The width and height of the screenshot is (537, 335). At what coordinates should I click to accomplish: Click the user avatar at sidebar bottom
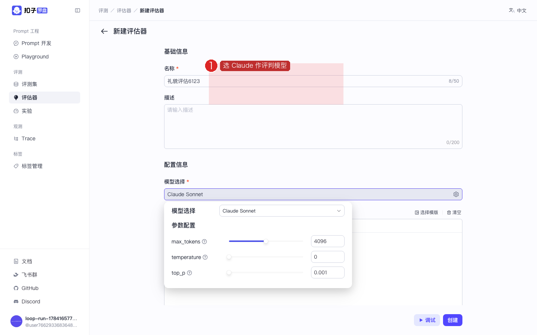[x=16, y=321]
